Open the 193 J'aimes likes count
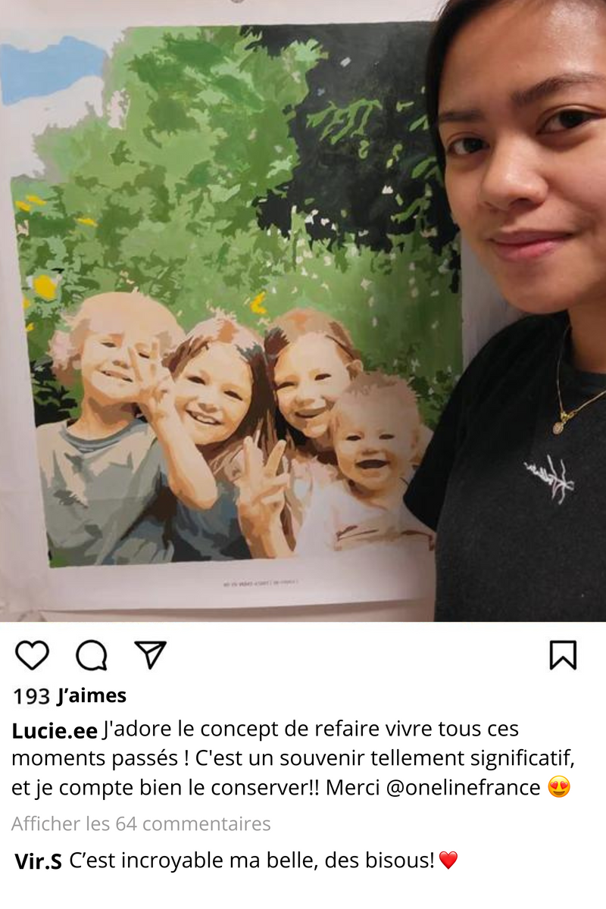The image size is (606, 909). [x=69, y=695]
